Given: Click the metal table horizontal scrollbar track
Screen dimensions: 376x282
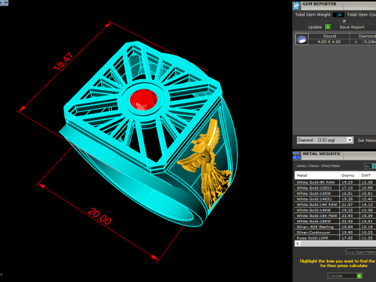Looking at the screenshot, I should click(338, 244).
